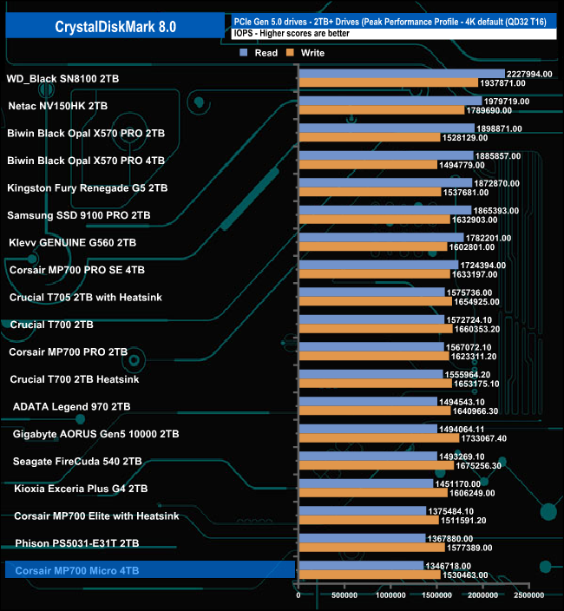Select Crucial T705 2TB with Heatsink label

(86, 298)
